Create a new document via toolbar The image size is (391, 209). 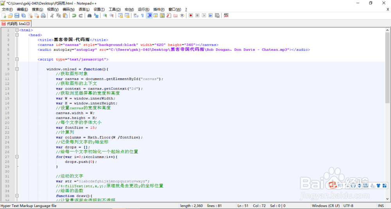4,16
